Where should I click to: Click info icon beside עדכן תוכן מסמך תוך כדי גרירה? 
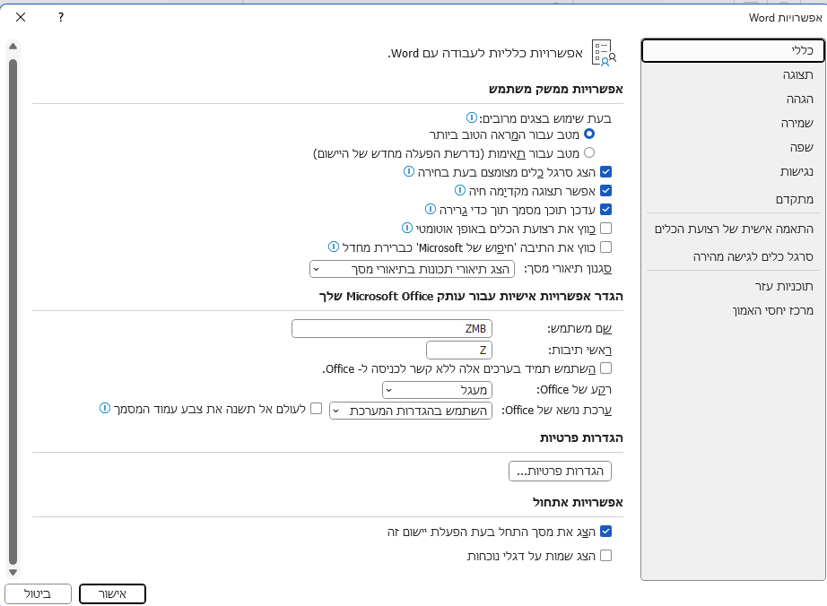tap(431, 209)
